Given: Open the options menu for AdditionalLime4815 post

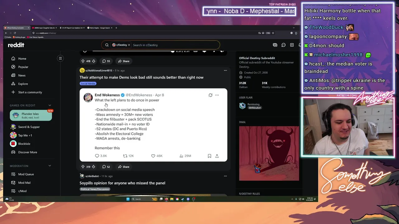Looking at the screenshot, I should [225, 71].
